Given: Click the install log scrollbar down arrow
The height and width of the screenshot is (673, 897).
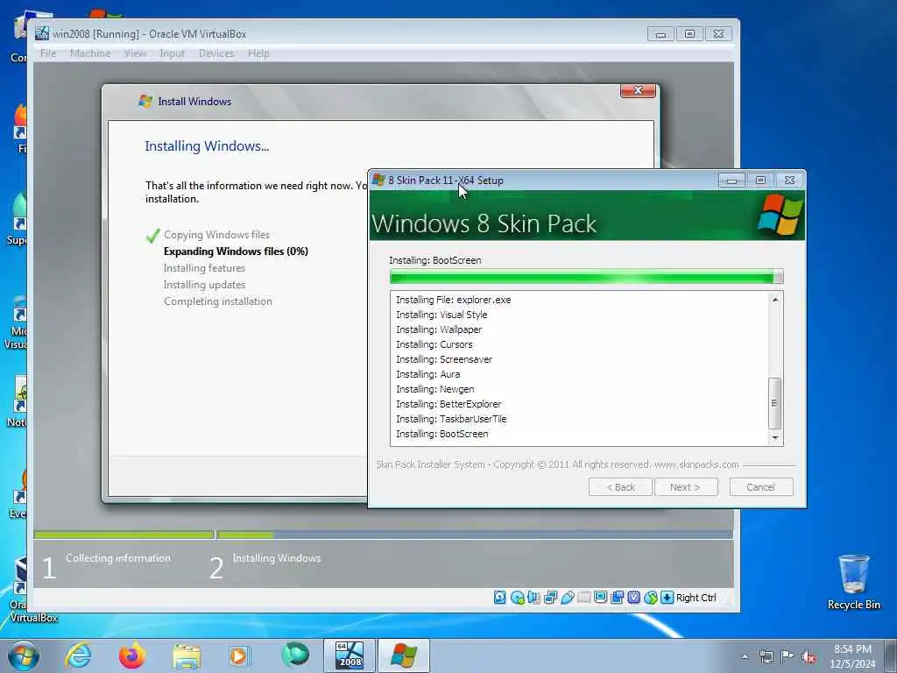Looking at the screenshot, I should click(775, 438).
